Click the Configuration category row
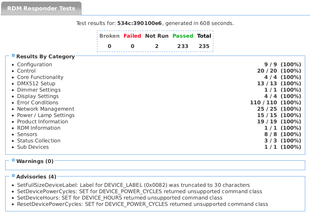310x213 pixels. point(35,64)
